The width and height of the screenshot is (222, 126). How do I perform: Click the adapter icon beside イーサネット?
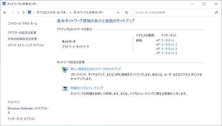[158, 40]
